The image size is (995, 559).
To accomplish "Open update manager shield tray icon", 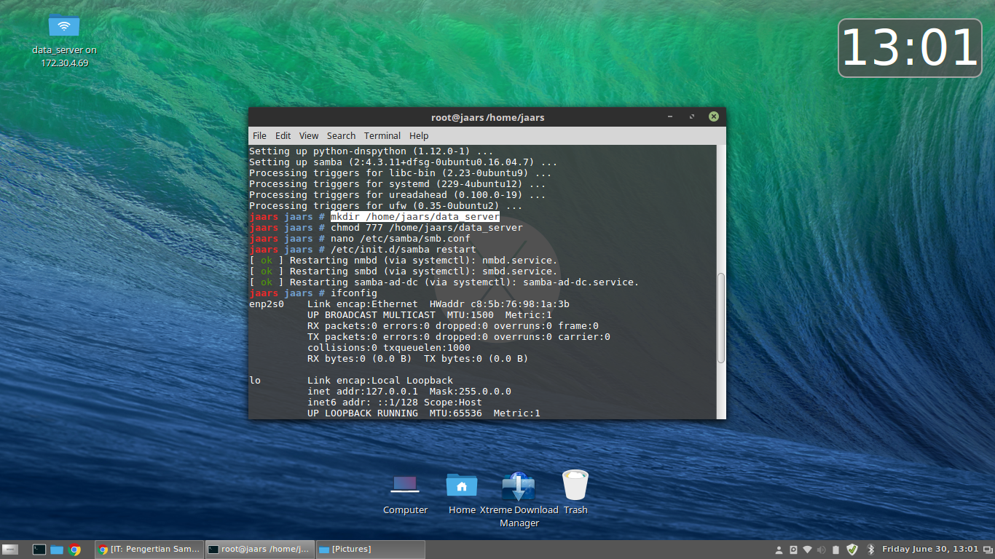I will click(x=852, y=550).
